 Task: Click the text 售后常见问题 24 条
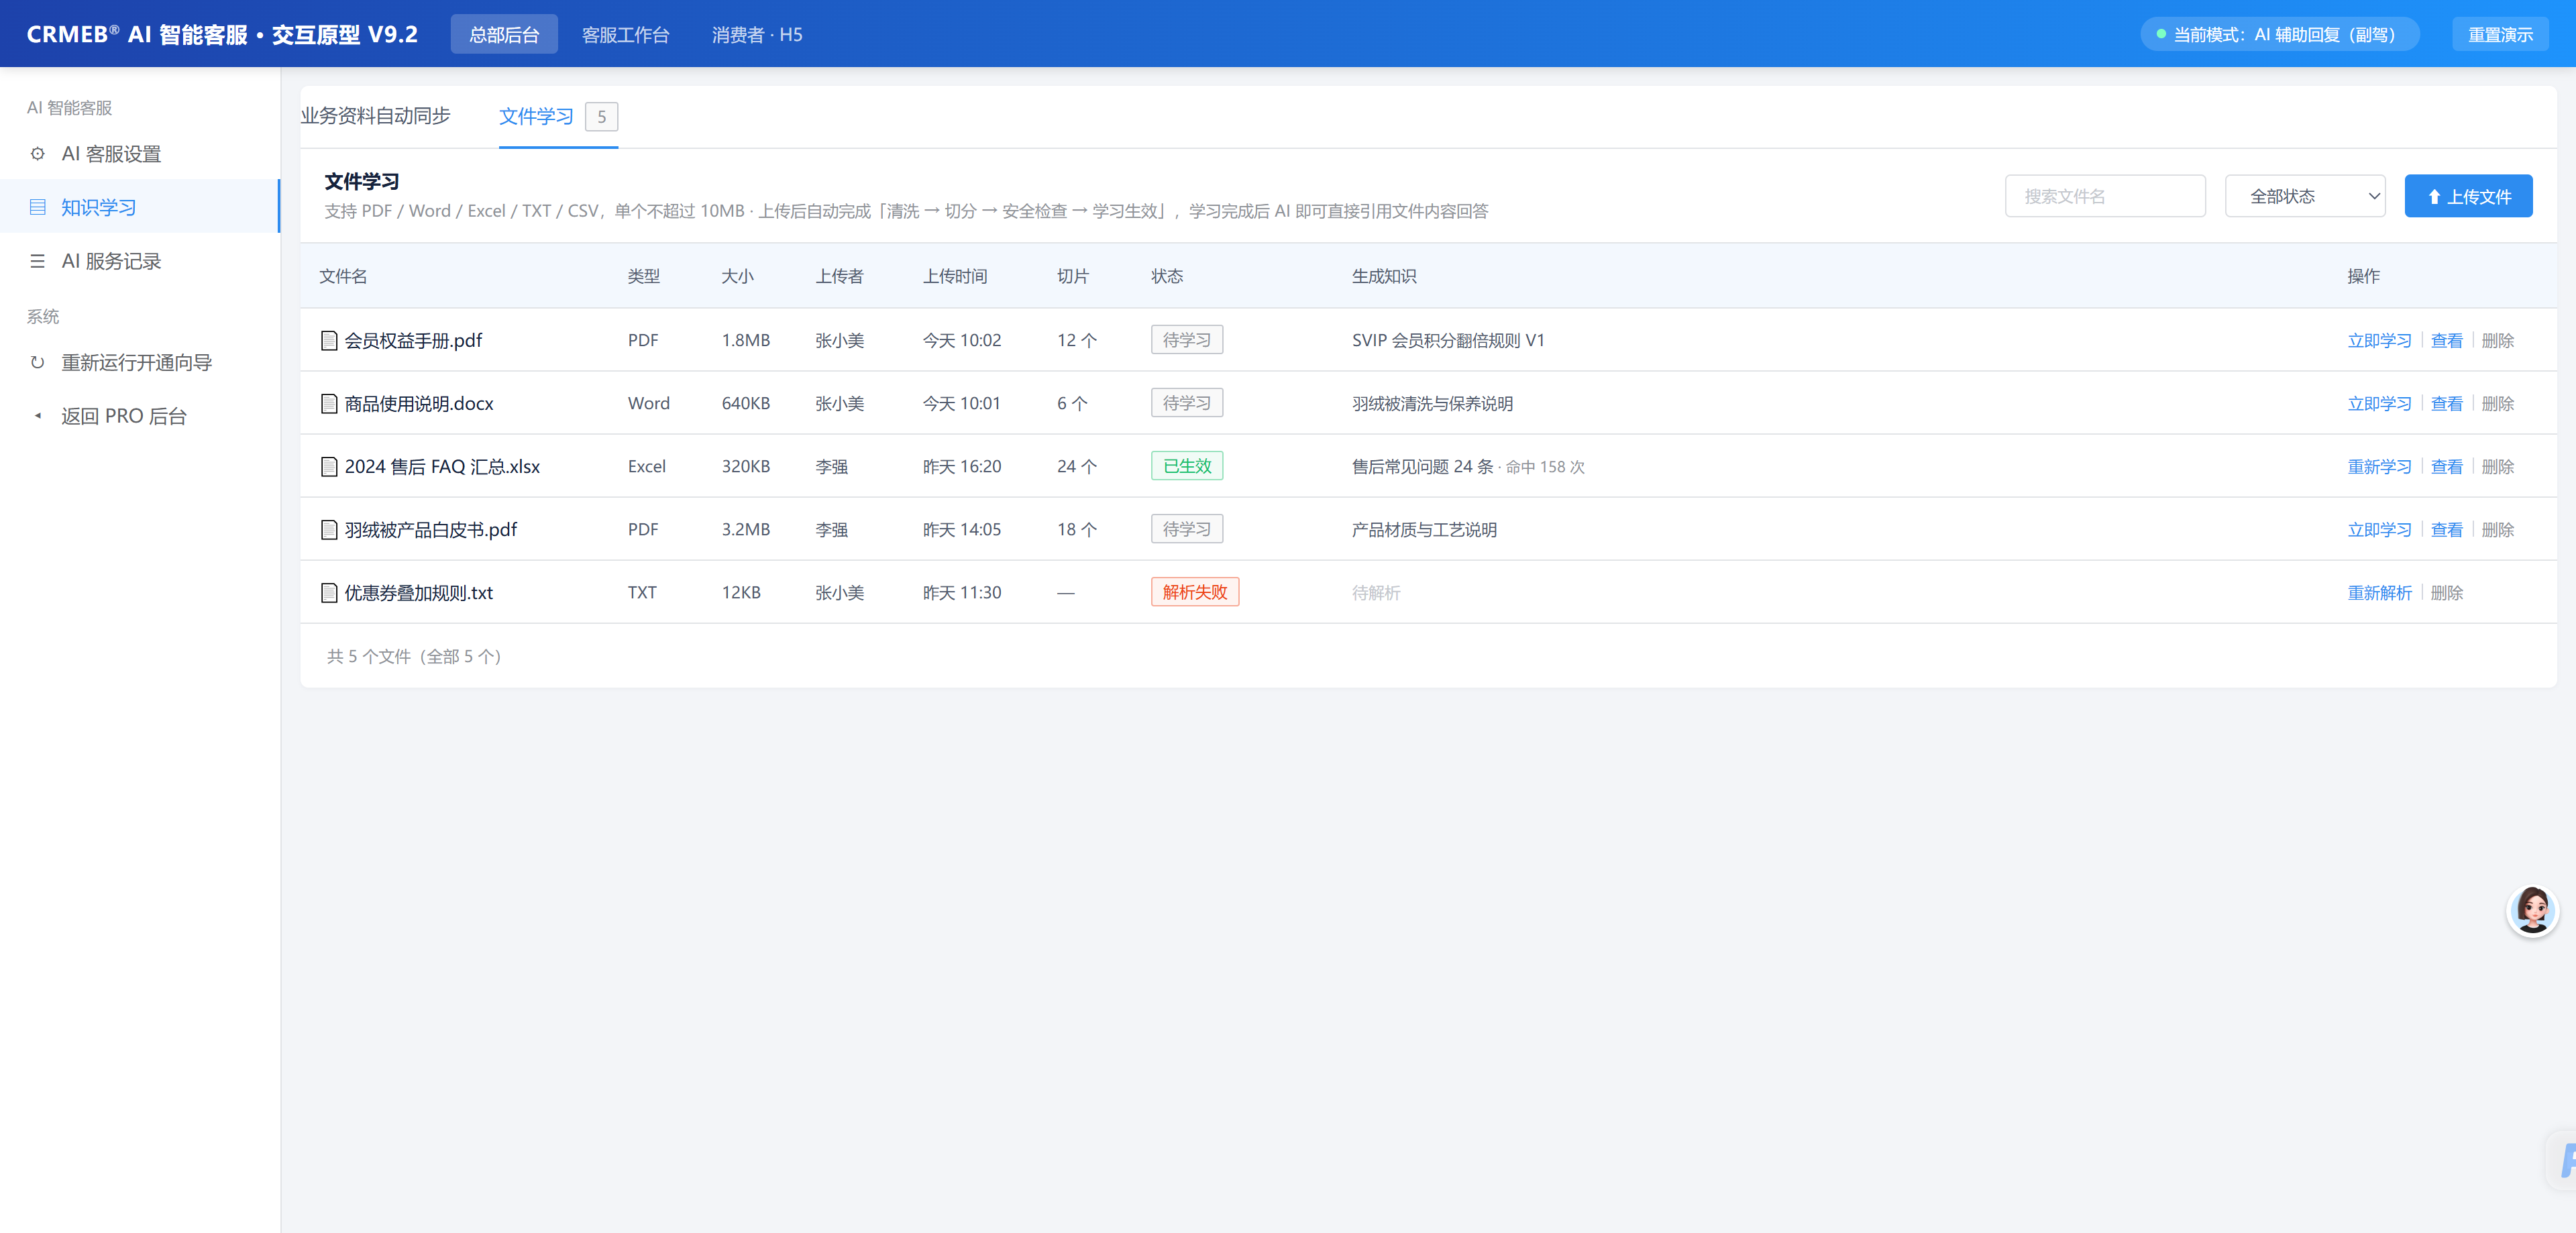coord(1422,467)
